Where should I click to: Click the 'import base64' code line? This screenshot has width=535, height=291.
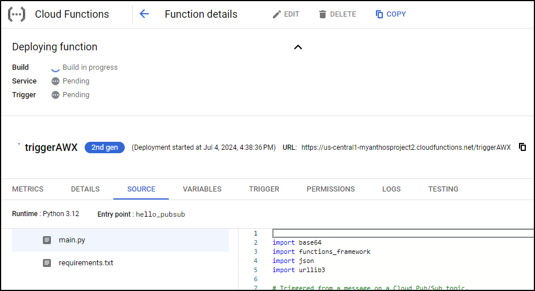tap(297, 242)
